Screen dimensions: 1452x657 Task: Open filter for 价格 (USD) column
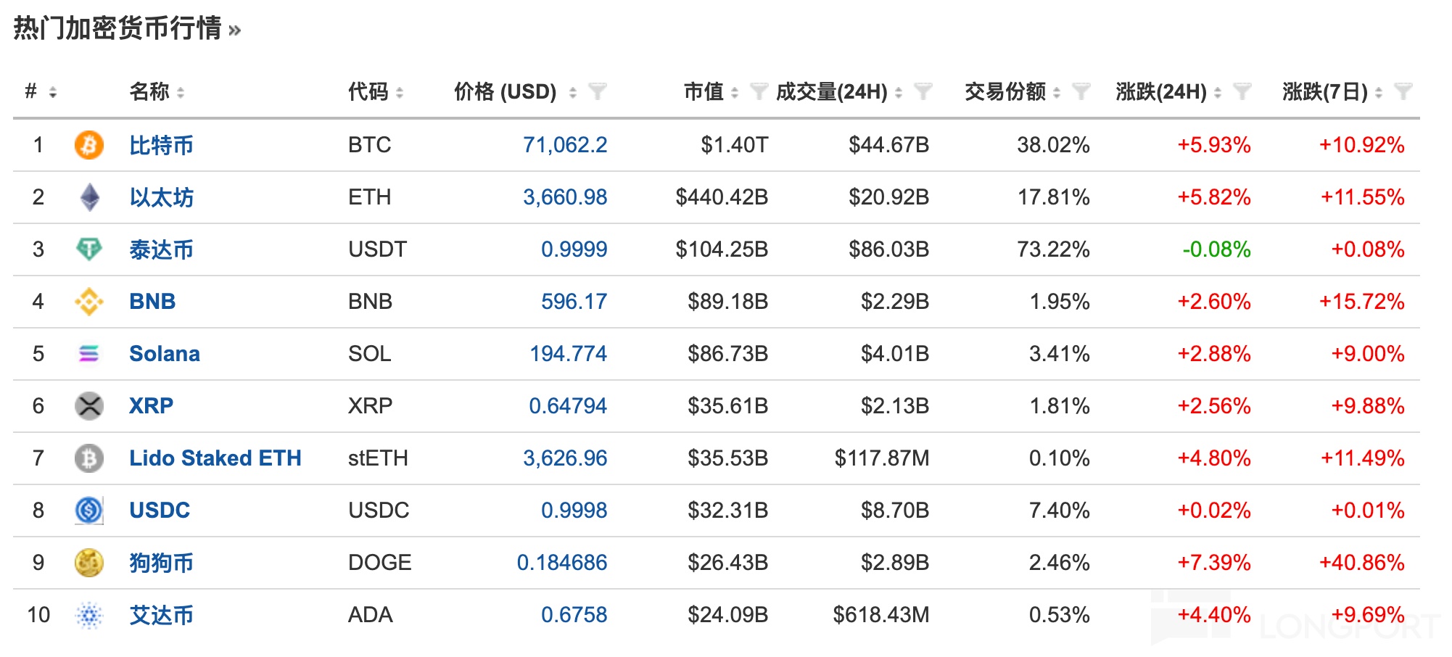[x=598, y=92]
